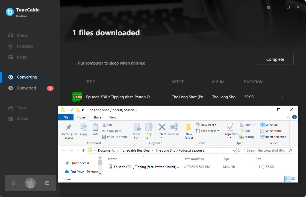Switch to the Home ribbon tab
This screenshot has height=197, width=306.
point(81,117)
